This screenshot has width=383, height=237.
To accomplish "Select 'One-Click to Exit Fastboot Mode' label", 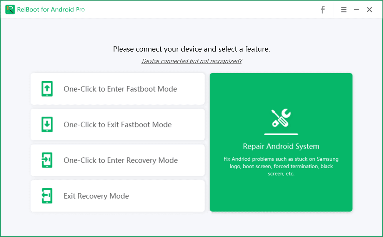I will 118,125.
